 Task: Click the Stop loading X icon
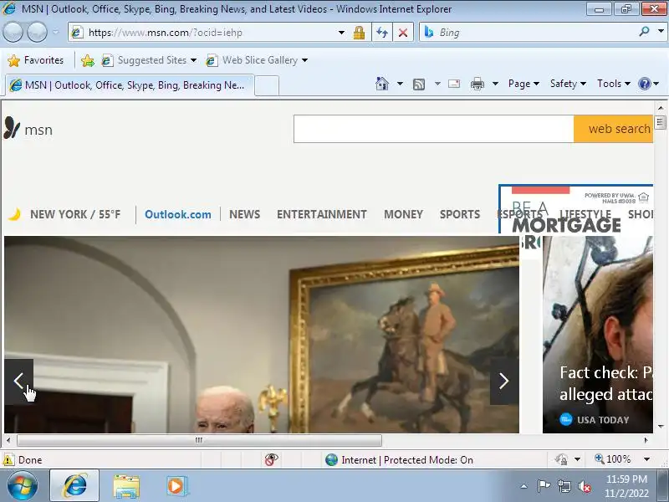tap(403, 33)
